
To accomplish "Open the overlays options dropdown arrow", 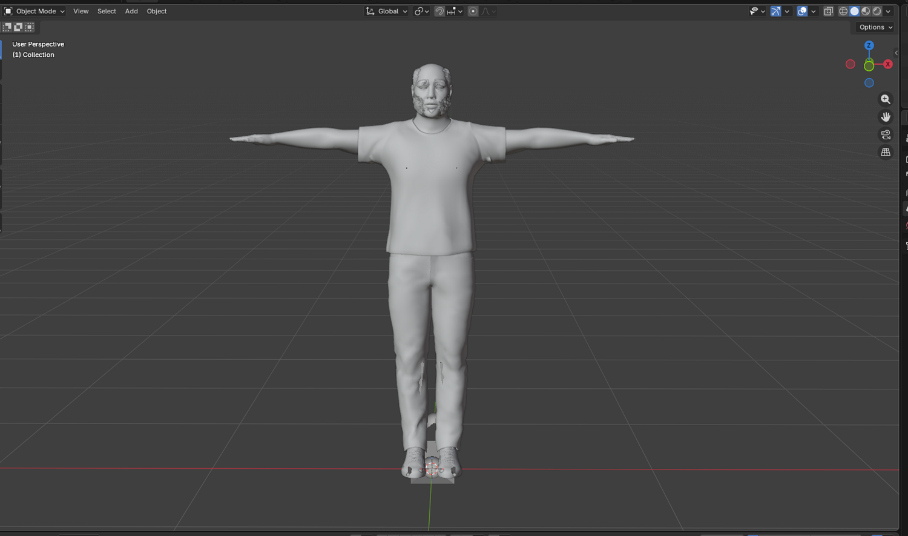I will (x=814, y=11).
